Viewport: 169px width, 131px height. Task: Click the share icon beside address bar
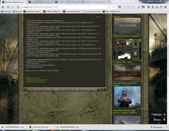click(x=18, y=7)
